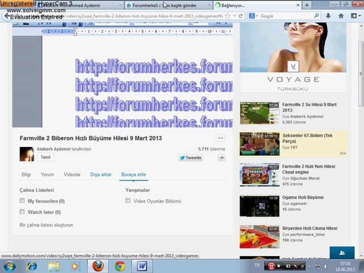
Task: Switch to Firefox in the taskbar
Action: pos(98,266)
